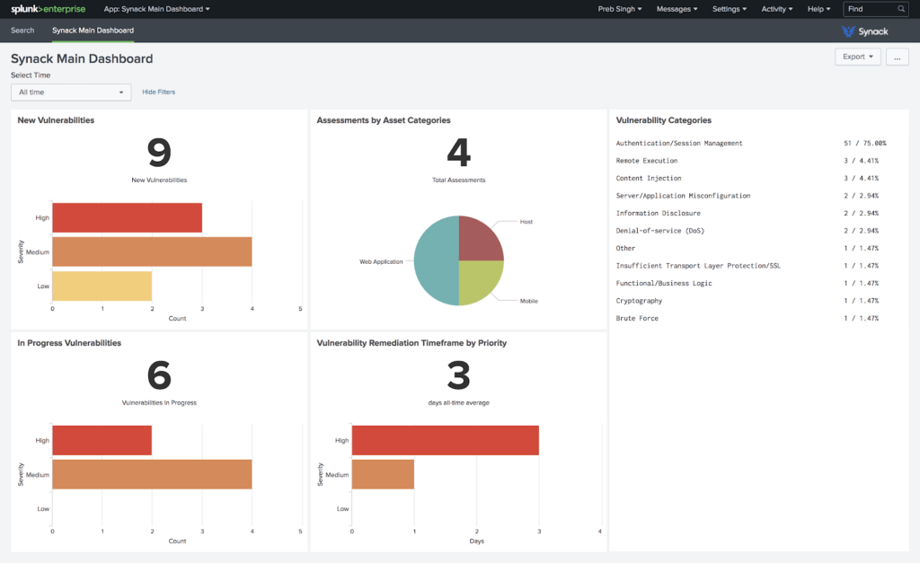The width and height of the screenshot is (920, 563).
Task: Click the High severity bar in New Vulnerabilities
Action: 126,217
